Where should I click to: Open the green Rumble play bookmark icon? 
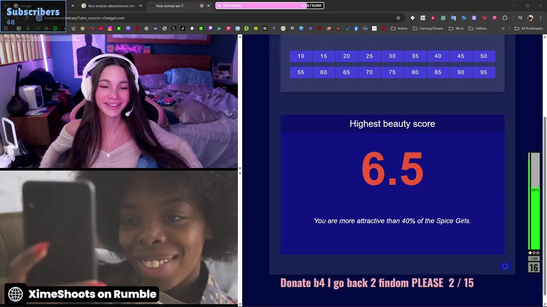click(247, 29)
